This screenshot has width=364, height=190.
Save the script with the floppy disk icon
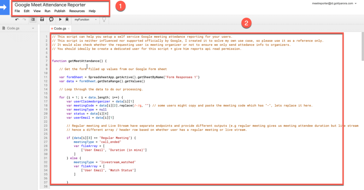(42, 19)
